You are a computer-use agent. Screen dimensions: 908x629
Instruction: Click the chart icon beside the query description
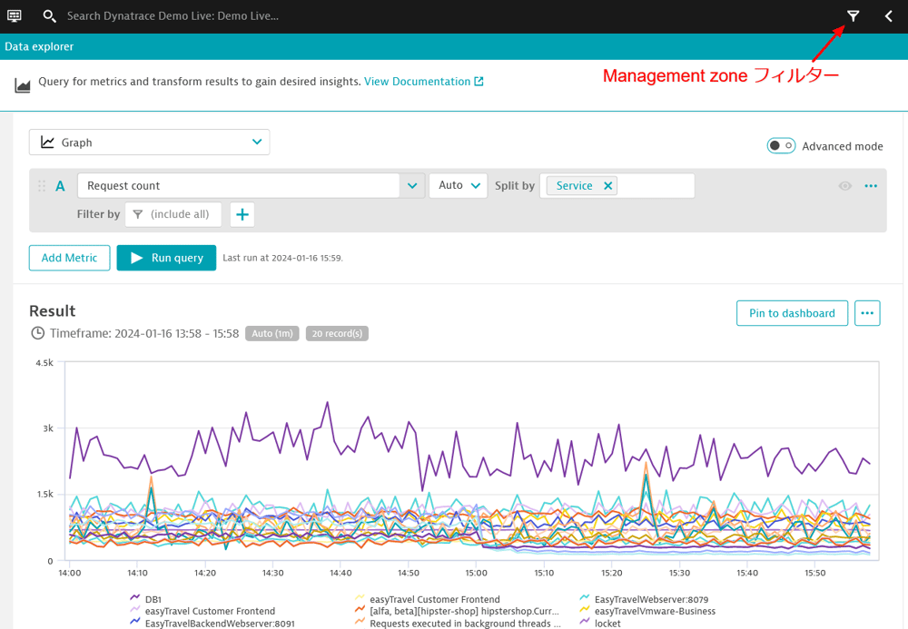(x=23, y=85)
